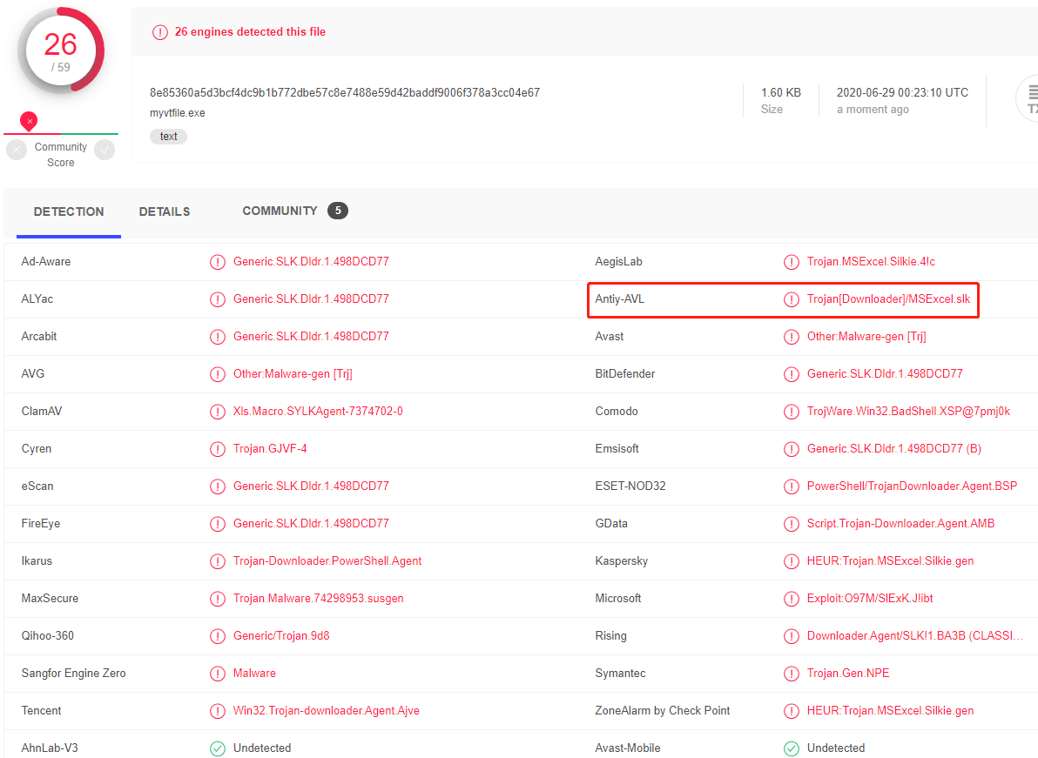
Task: Click the 1.60 KB file size value
Action: click(x=781, y=92)
